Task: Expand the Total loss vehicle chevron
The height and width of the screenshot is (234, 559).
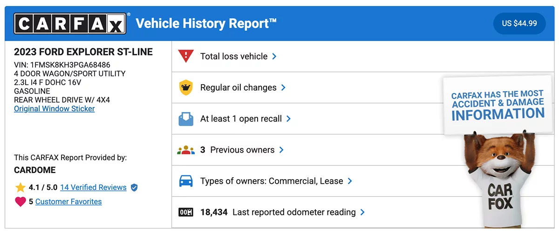Action: 274,56
